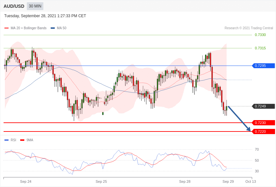Click the AUD/USD pair title
This screenshot has height=187, width=276.
[14, 6]
